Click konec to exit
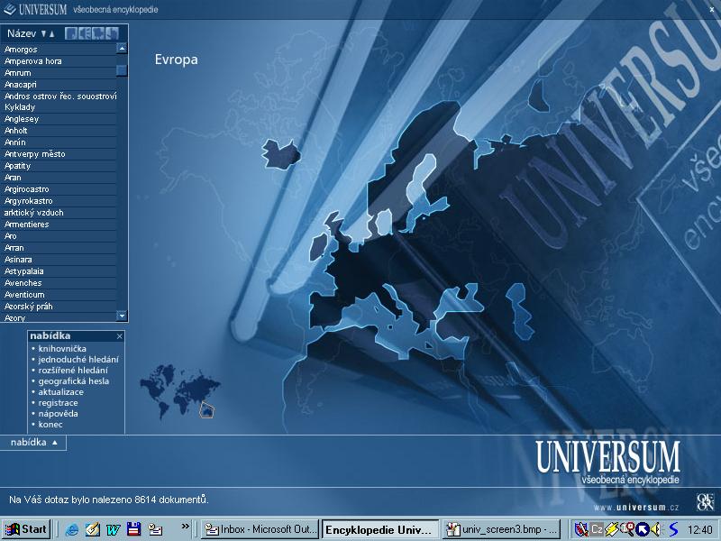721x541 pixels. tap(50, 424)
